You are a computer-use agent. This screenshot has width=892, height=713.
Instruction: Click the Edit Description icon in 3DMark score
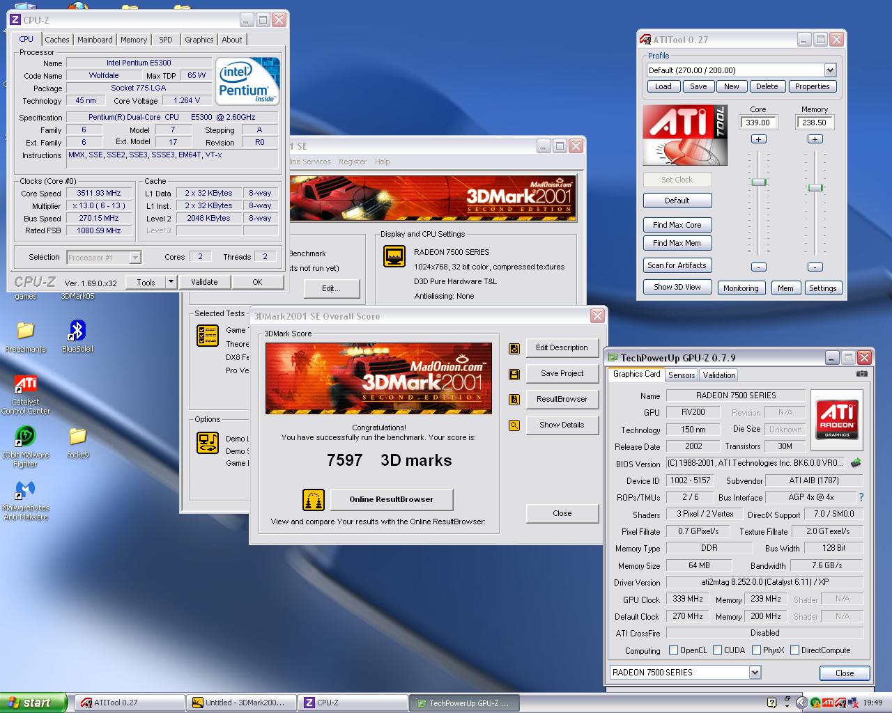pyautogui.click(x=514, y=349)
